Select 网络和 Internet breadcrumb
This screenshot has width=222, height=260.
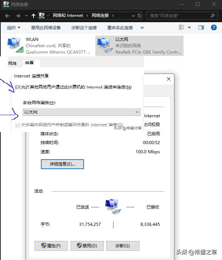pyautogui.click(x=68, y=16)
